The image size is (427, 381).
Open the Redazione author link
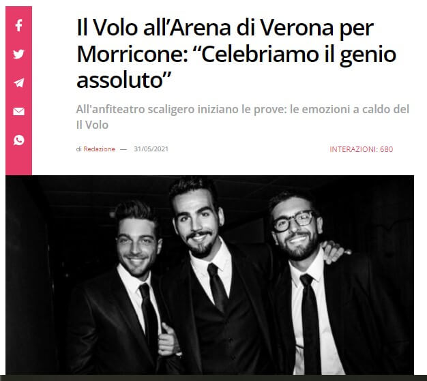(99, 149)
